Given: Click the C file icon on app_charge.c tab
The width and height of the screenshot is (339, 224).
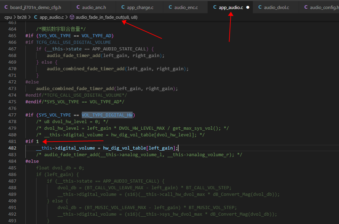Looking at the screenshot, I should tap(123, 7).
